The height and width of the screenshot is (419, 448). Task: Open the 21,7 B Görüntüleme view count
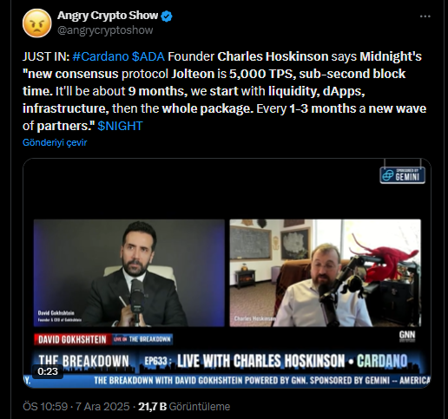point(184,407)
